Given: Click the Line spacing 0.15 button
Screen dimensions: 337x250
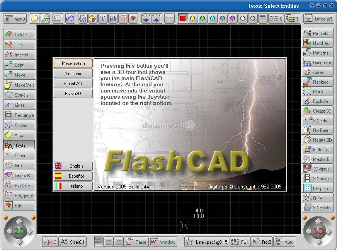Looking at the screenshot, I should tap(207, 242).
